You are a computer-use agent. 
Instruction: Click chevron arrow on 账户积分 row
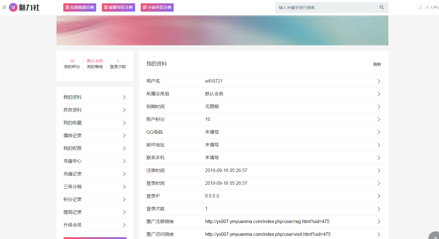click(x=379, y=119)
